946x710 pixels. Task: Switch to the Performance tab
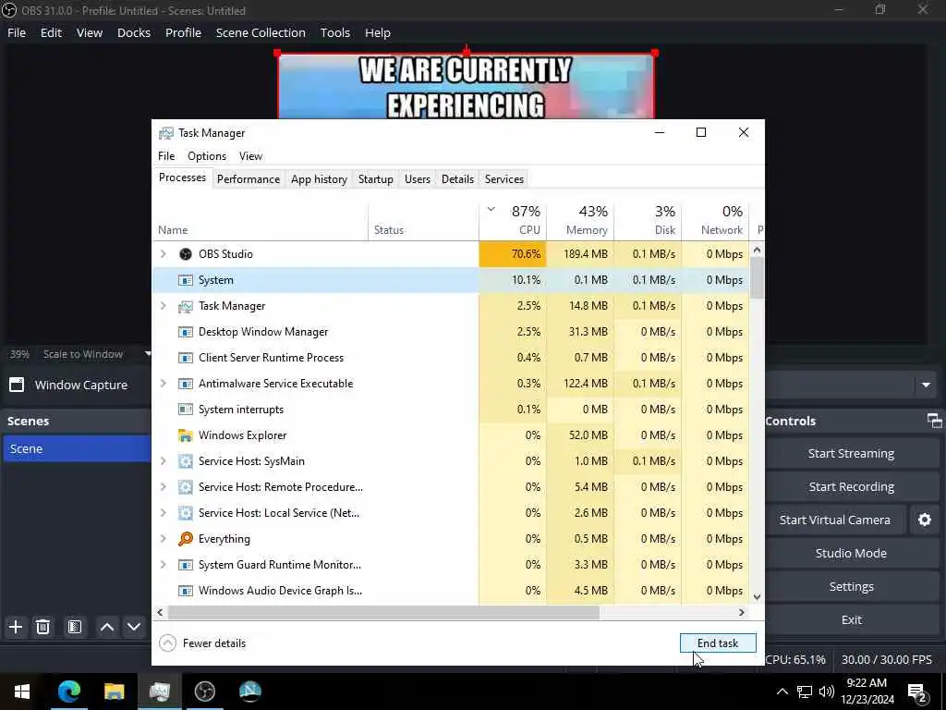(x=249, y=179)
